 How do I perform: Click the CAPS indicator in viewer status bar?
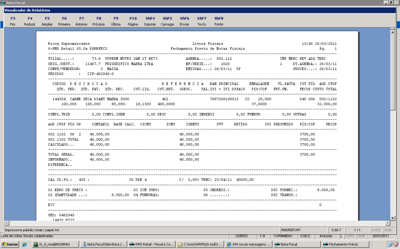(x=376, y=230)
